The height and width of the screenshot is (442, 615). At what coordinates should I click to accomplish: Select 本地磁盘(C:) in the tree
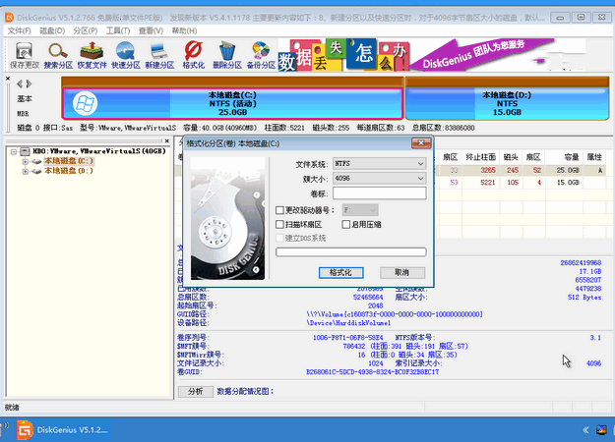69,161
